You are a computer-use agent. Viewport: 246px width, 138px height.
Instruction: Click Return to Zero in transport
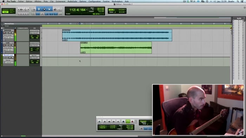point(105,122)
